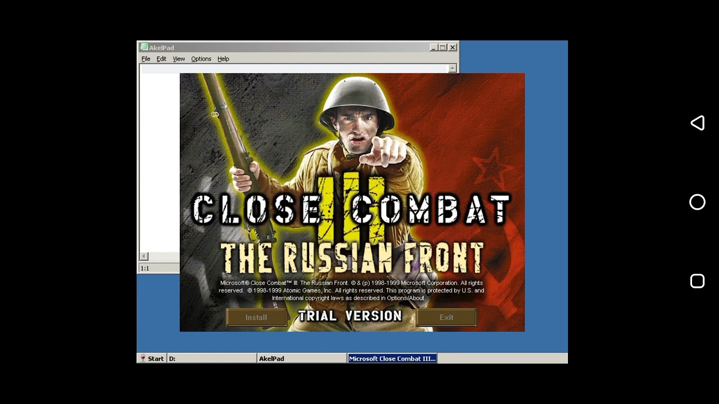719x404 pixels.
Task: Open the View menu in AkelPad
Action: 179,59
